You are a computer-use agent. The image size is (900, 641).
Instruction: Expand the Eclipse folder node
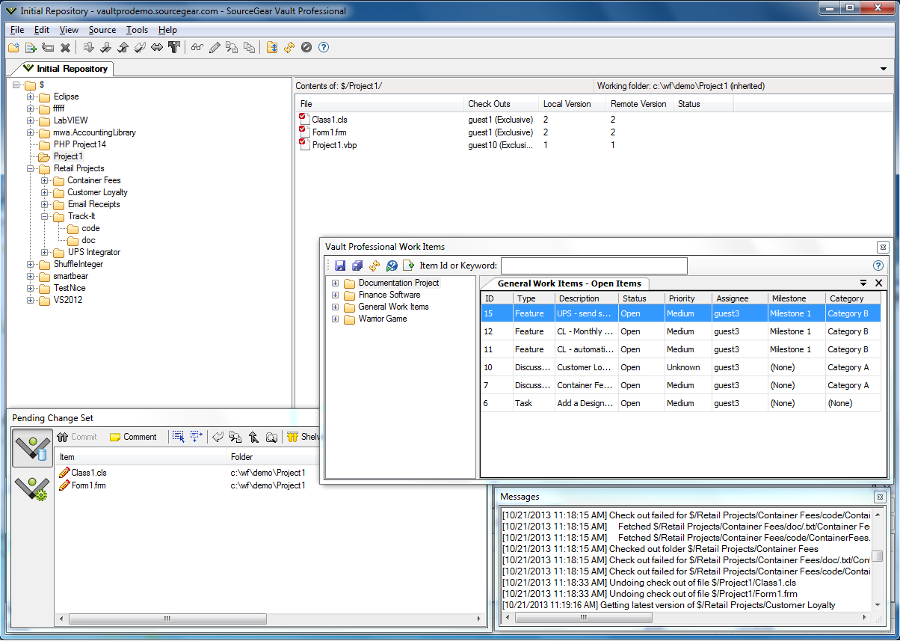(31, 96)
